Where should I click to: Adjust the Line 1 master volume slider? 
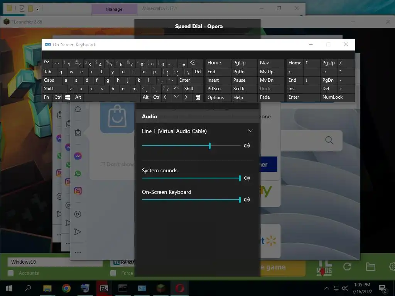point(191,146)
